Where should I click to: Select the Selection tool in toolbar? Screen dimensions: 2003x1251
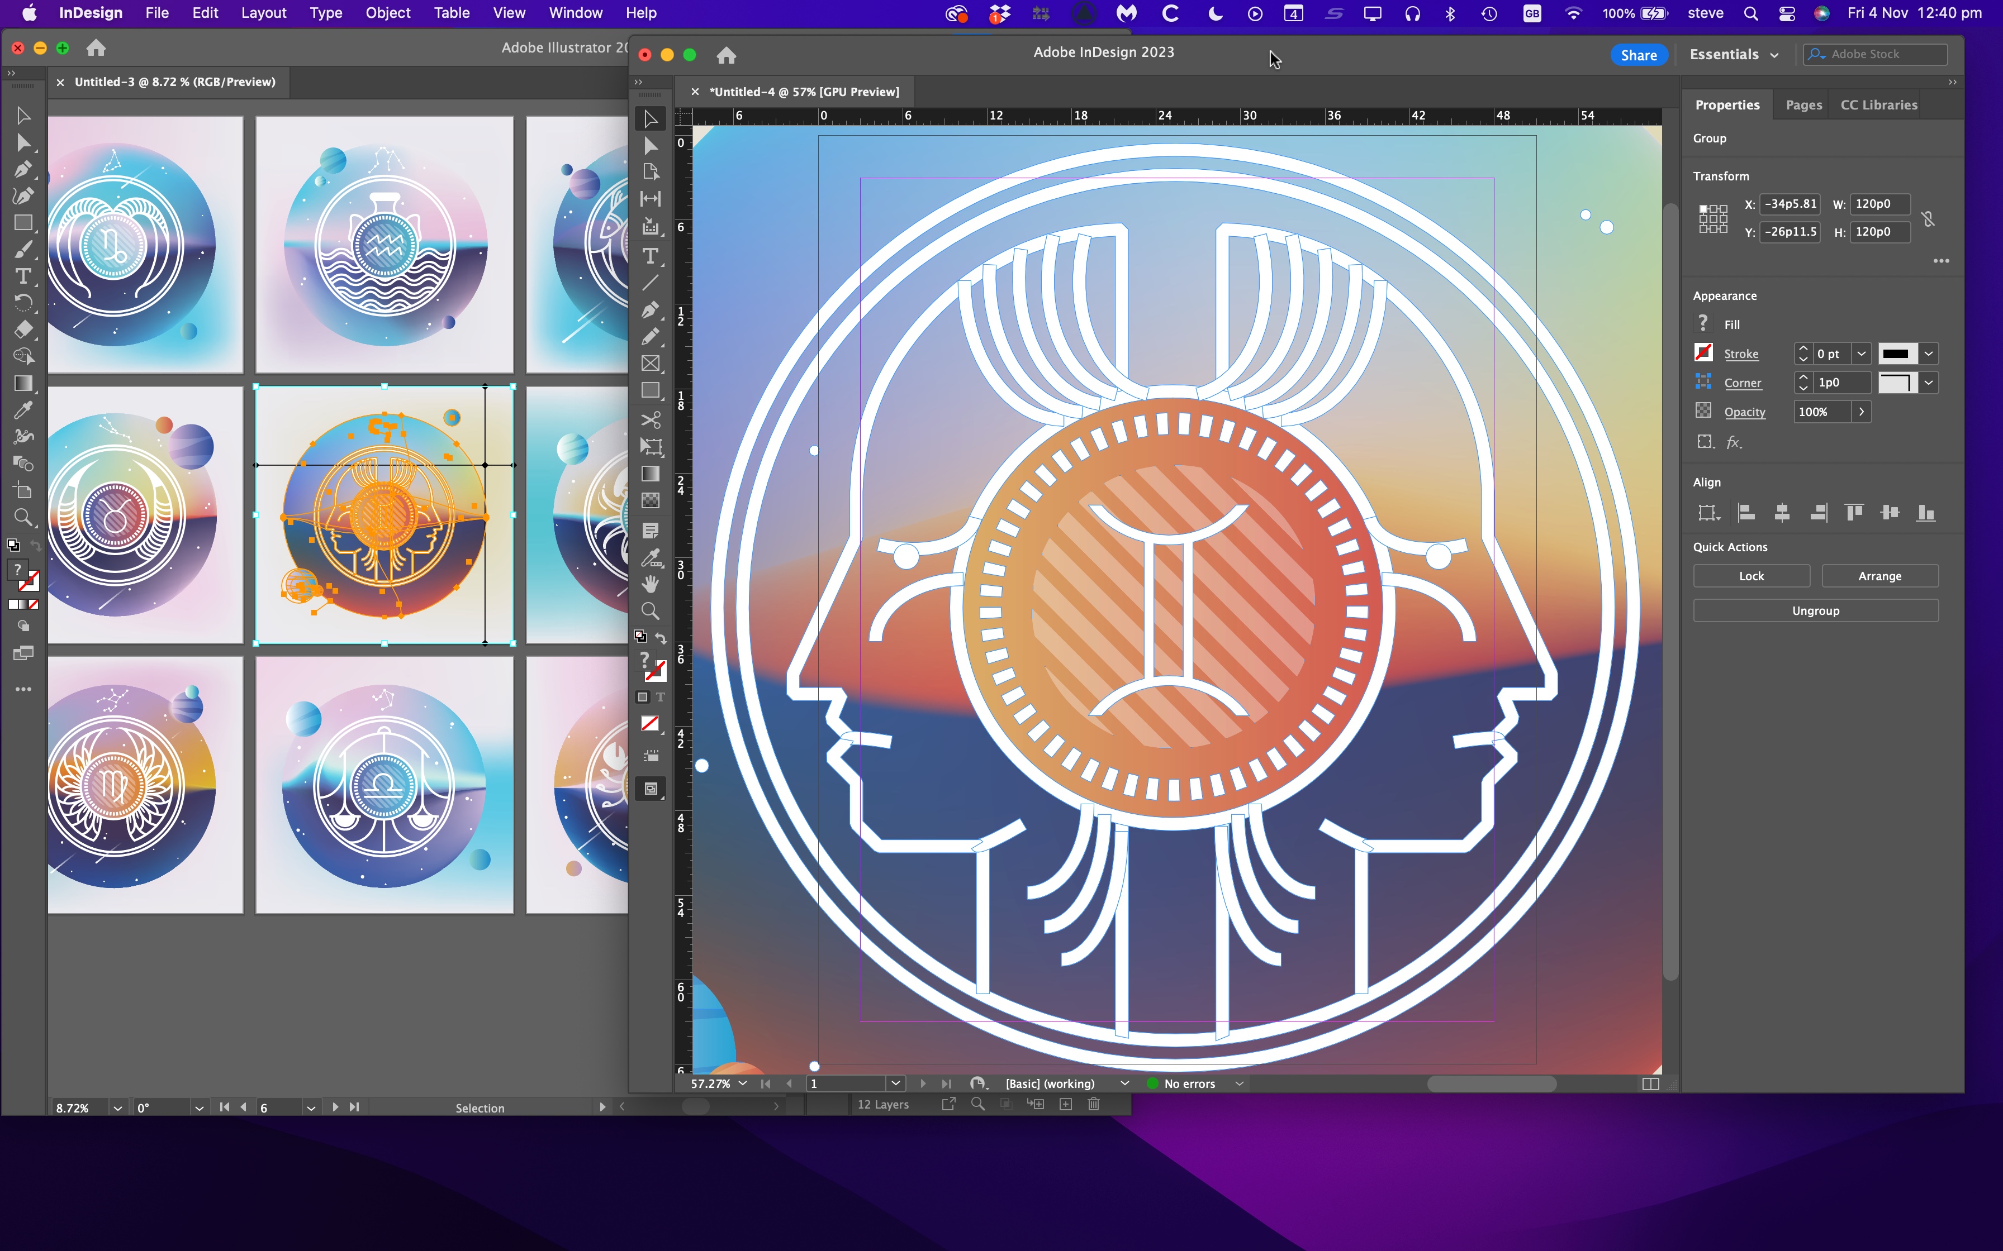(651, 118)
